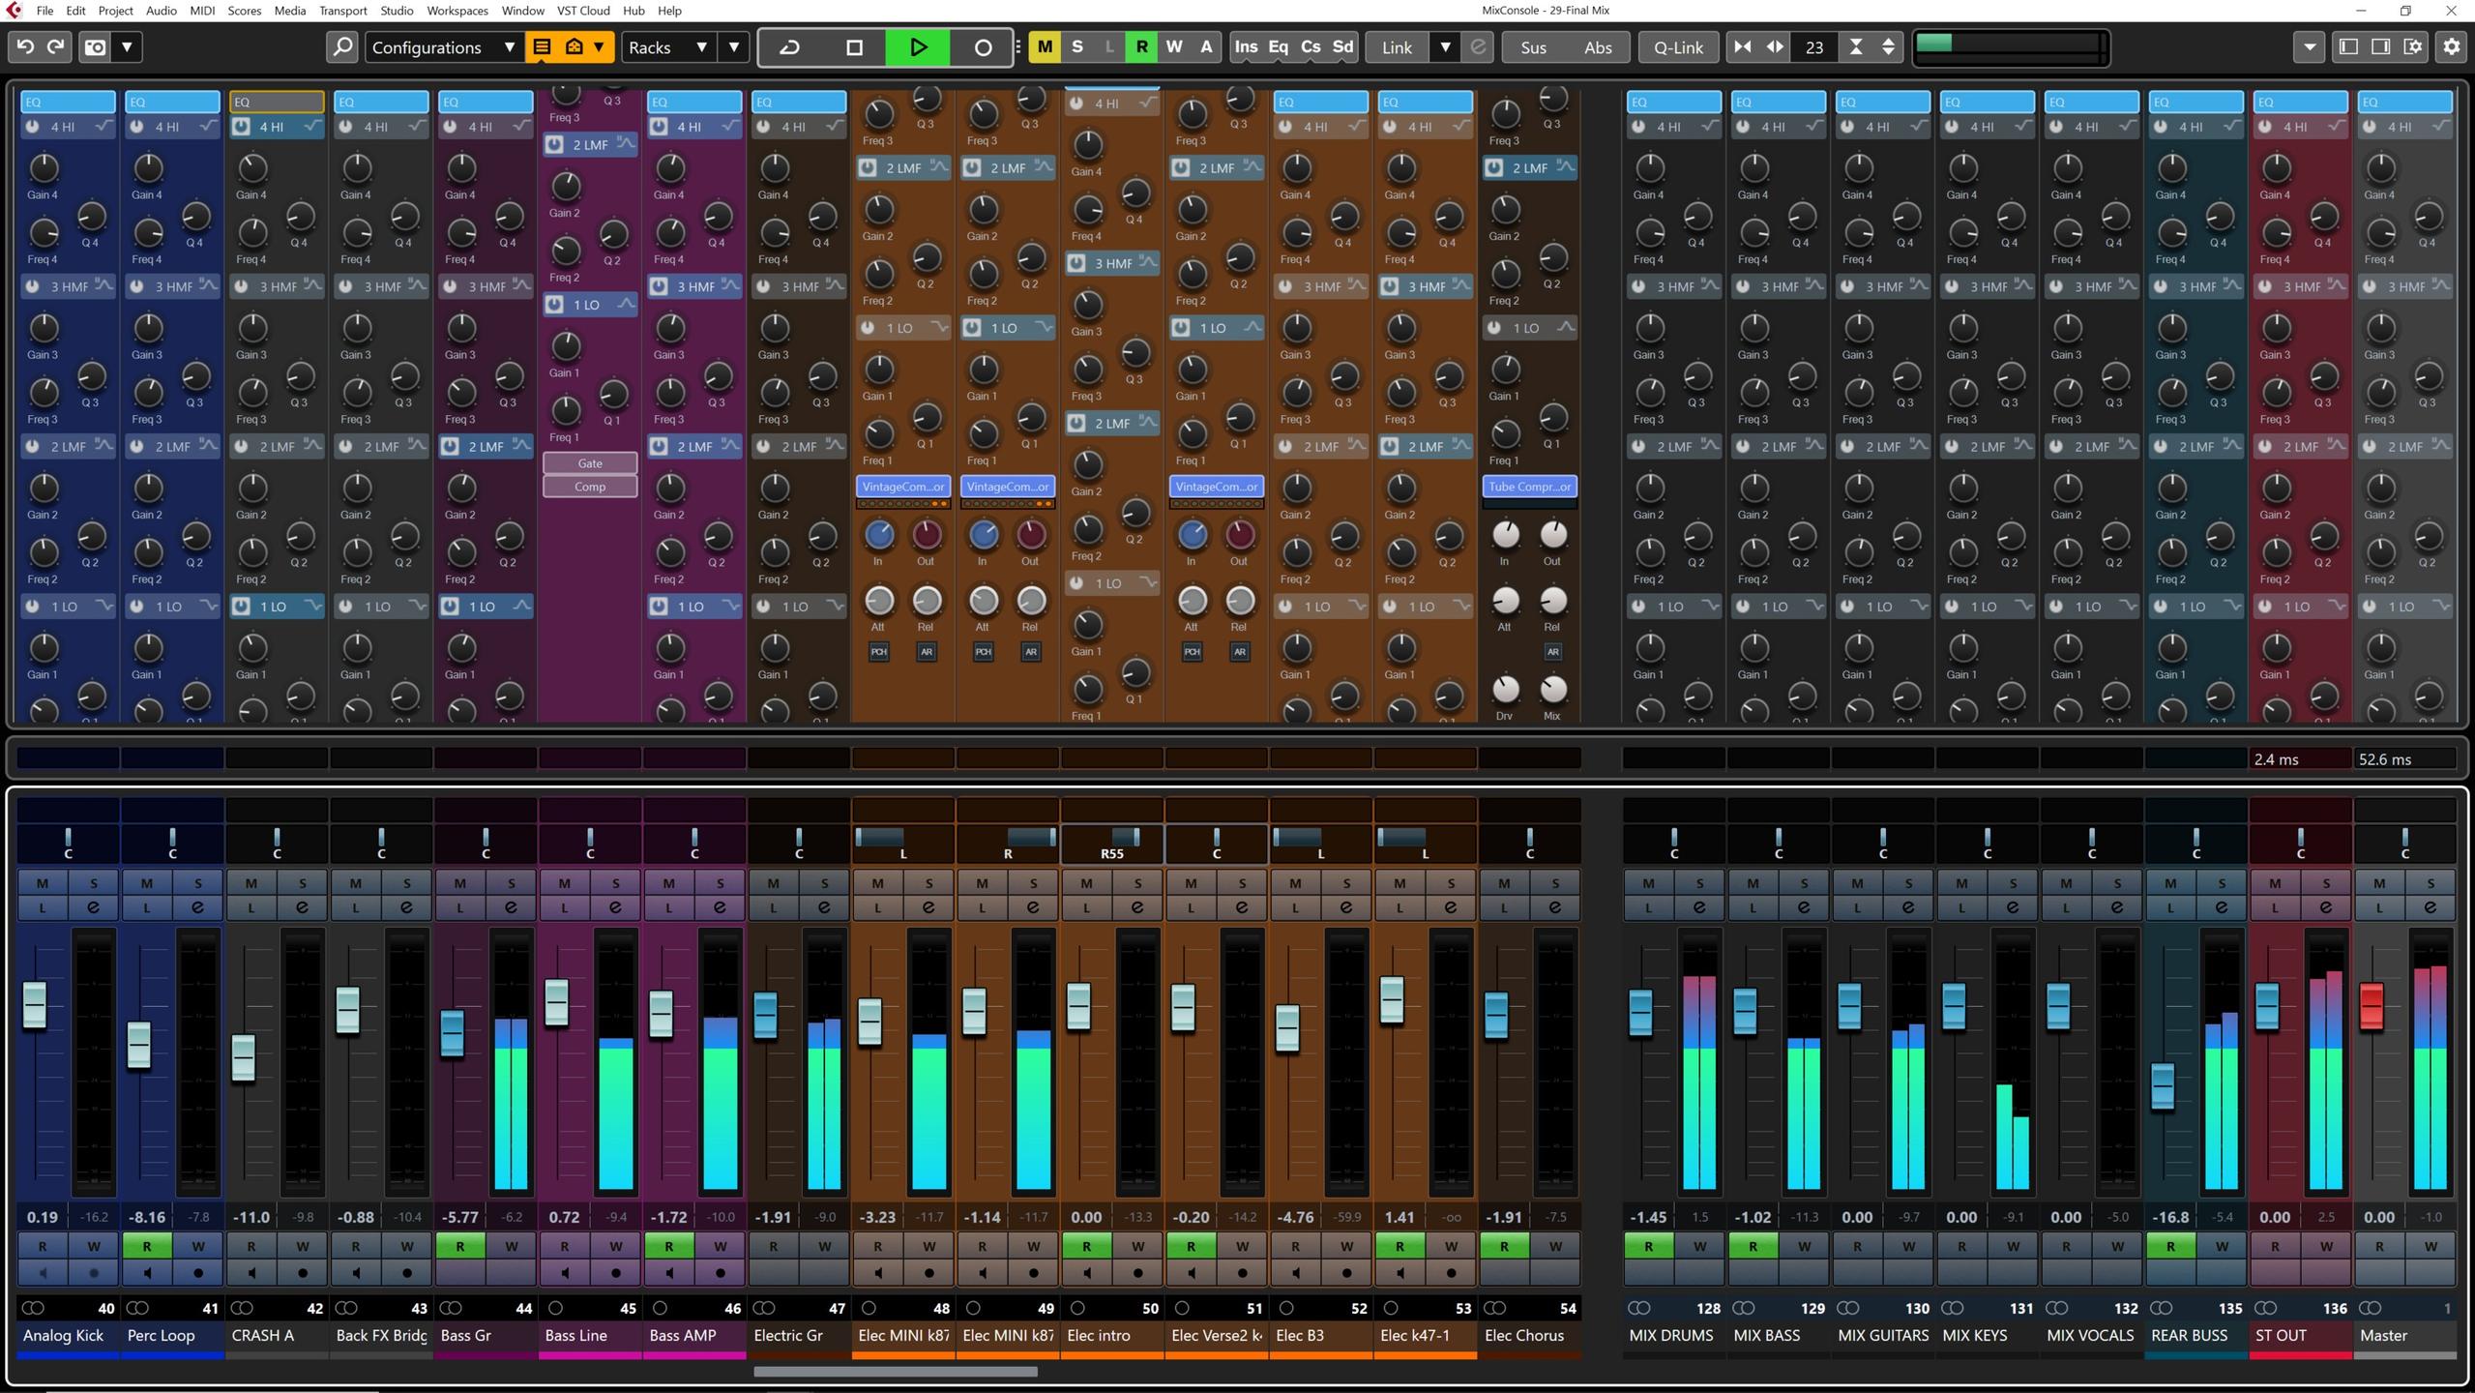Viewport: 2475px width, 1393px height.
Task: Click the Master channel red fader handle
Action: pos(2371,1005)
